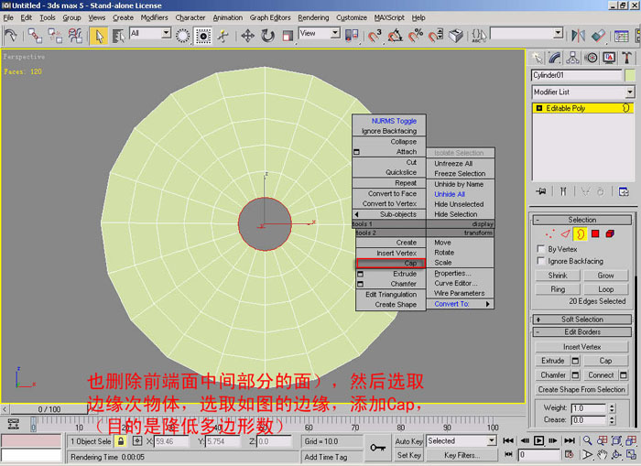Toggle Angle Snap icon

coord(395,36)
